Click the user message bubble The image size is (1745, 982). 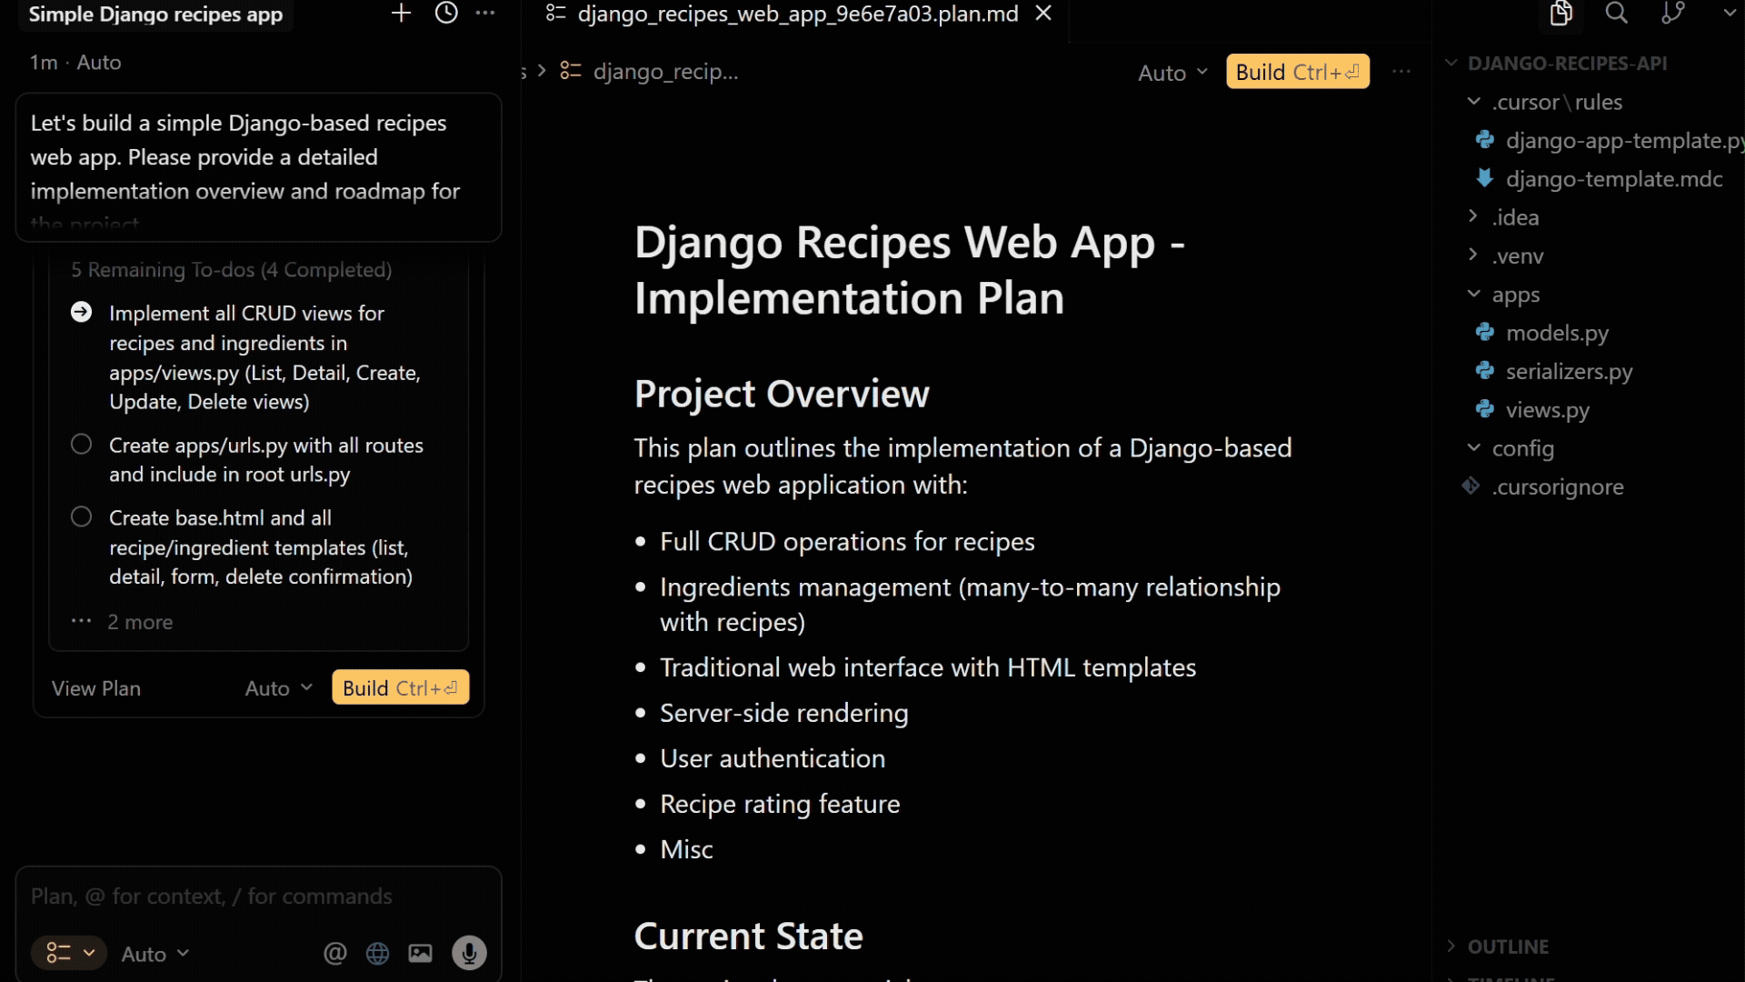point(258,167)
